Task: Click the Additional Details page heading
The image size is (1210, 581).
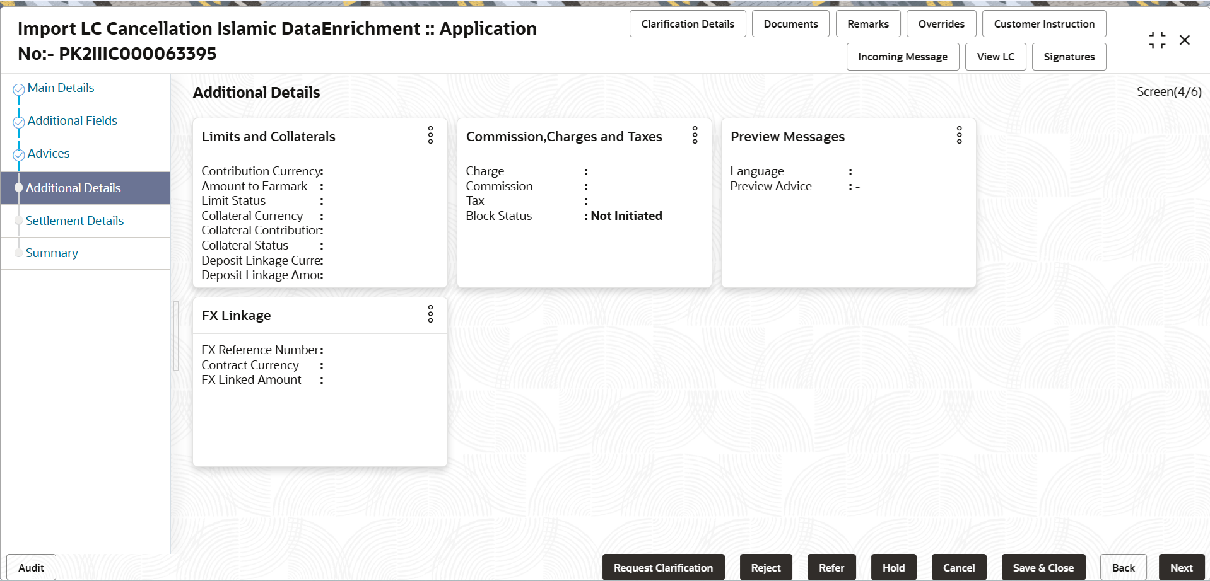Action: point(256,93)
